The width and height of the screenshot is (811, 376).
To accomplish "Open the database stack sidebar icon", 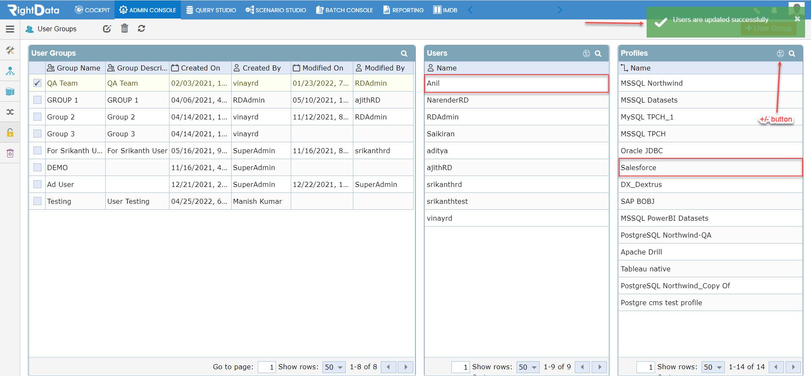I will point(10,92).
